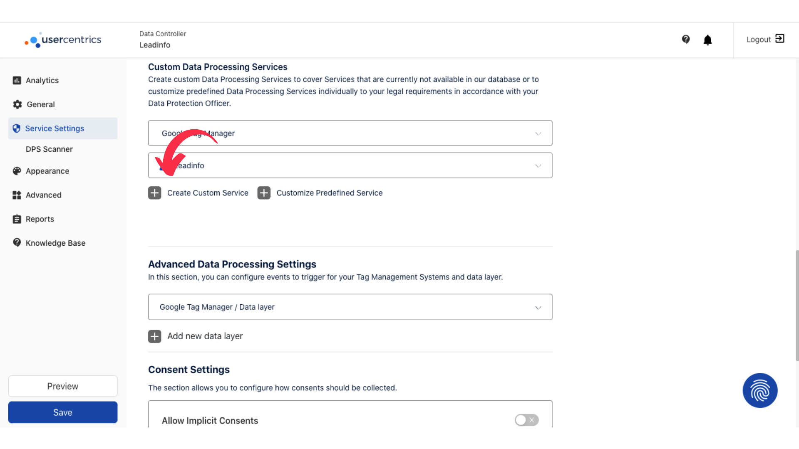Click Advanced Data Processing Settings heading
Screen dimensions: 799x449
click(232, 264)
